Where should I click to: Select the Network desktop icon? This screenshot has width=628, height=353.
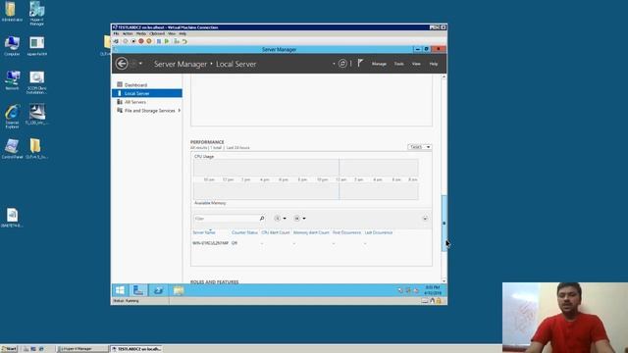tap(12, 80)
